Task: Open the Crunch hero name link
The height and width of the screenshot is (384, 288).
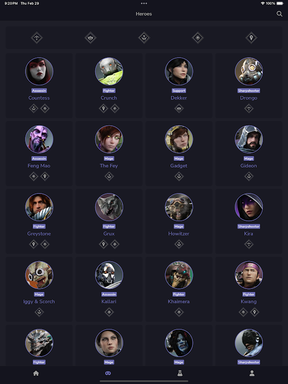Action: point(109,98)
